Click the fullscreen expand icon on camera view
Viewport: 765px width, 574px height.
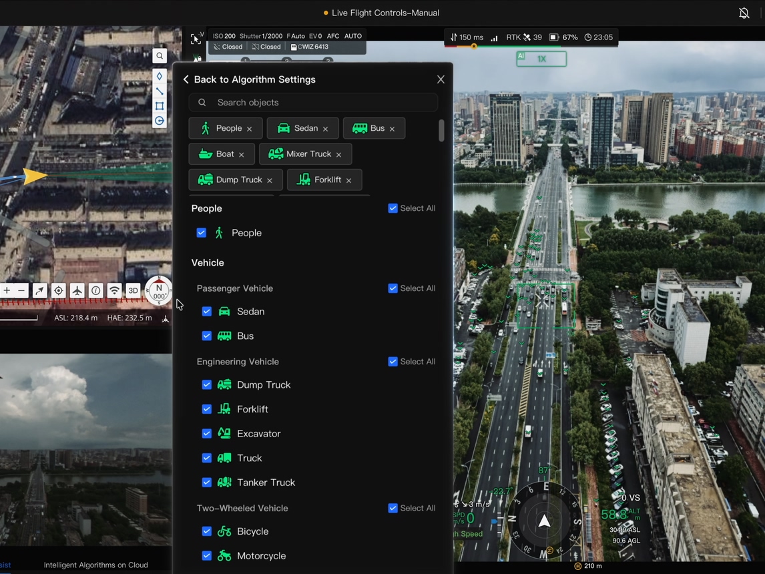tap(195, 39)
